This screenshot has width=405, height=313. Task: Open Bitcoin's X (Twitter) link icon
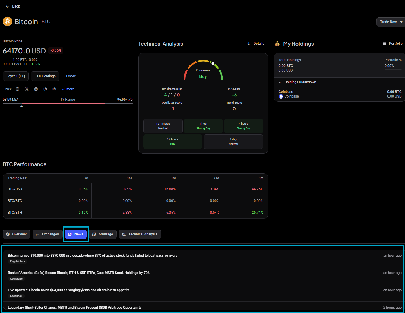(x=27, y=89)
